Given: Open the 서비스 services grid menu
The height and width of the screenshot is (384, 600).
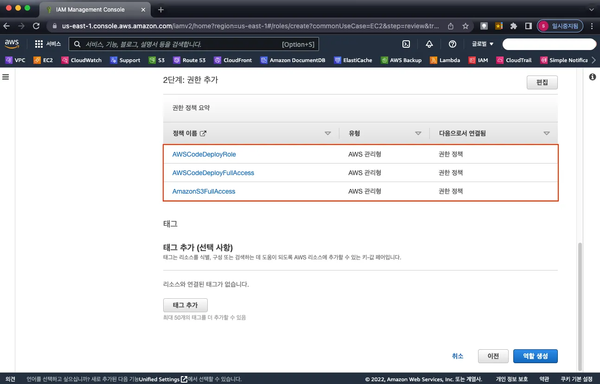Looking at the screenshot, I should point(48,44).
